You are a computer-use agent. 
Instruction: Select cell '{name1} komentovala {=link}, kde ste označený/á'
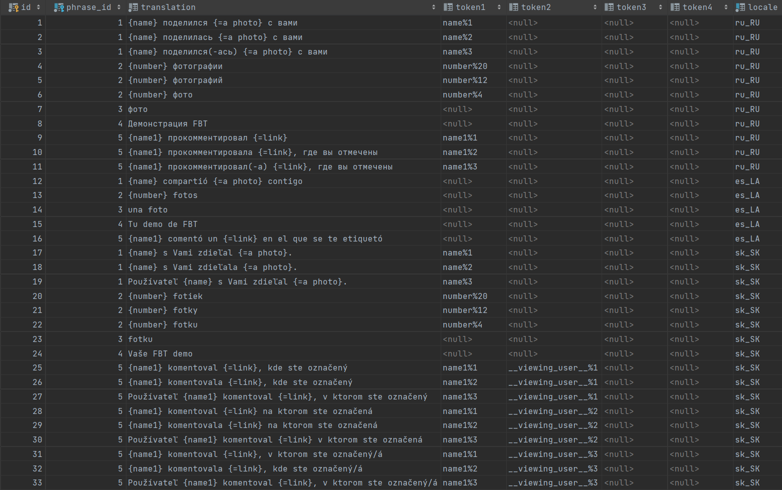tap(283, 469)
